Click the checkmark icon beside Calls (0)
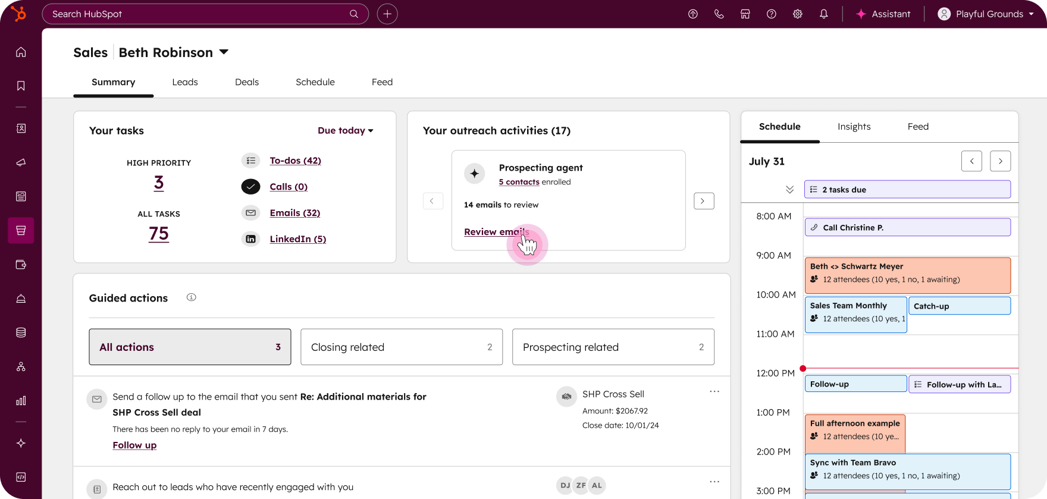1047x499 pixels. point(250,187)
